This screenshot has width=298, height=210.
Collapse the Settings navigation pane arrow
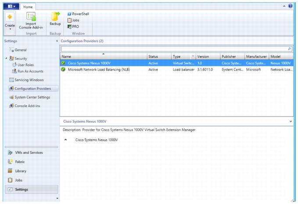pyautogui.click(x=57, y=41)
